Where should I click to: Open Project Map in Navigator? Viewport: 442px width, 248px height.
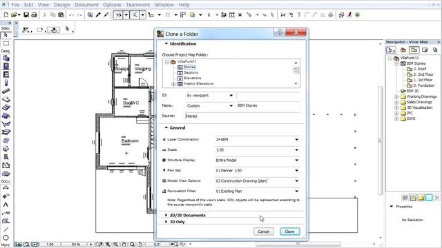pyautogui.click(x=403, y=50)
